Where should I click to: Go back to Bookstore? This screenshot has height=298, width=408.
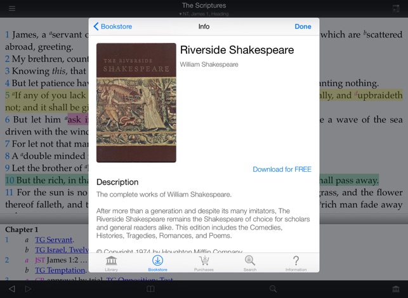(x=112, y=27)
